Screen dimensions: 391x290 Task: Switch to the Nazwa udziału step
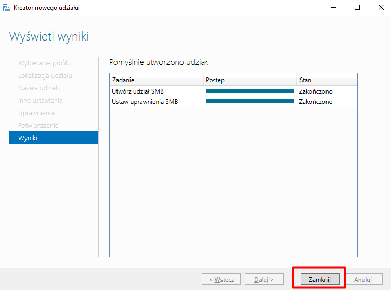(40, 88)
